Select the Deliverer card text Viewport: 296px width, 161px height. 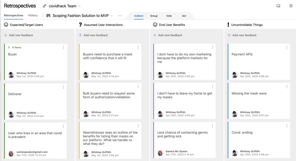[15, 94]
